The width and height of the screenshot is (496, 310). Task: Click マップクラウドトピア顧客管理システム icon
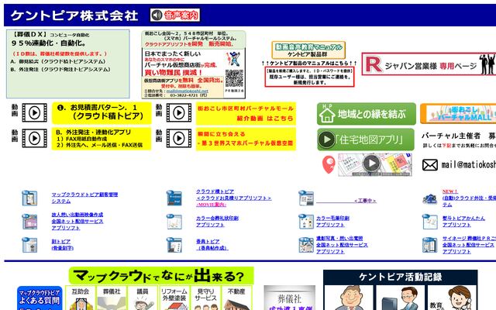(29, 198)
